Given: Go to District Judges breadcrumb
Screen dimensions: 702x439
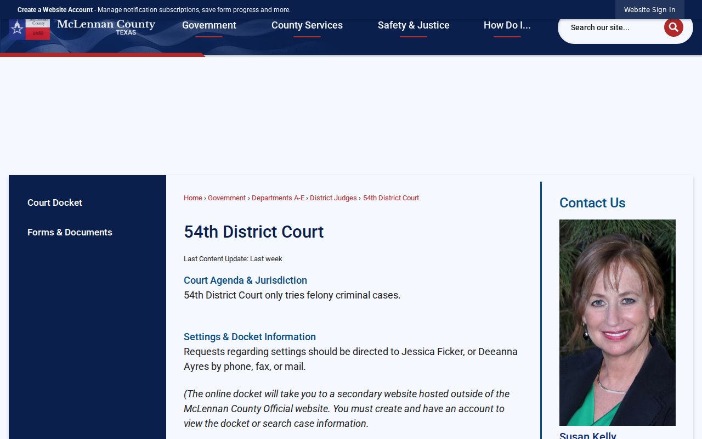Looking at the screenshot, I should tap(333, 198).
